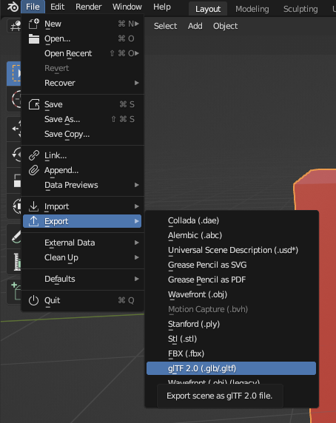Export as FBX (.fbx)
The height and width of the screenshot is (423, 336).
(x=231, y=353)
